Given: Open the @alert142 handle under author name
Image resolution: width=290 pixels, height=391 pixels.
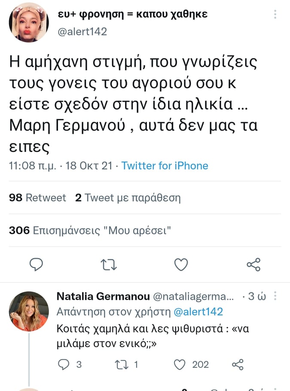Looking at the screenshot, I should tap(82, 32).
